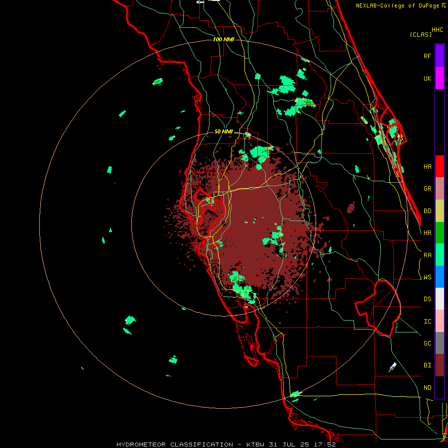Select the dusty pink GR graupel color block
Viewport: 448px width, 448px height.
pos(440,189)
